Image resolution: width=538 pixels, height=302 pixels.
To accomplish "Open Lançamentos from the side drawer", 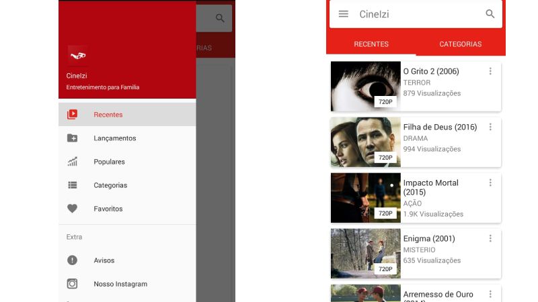I will pyautogui.click(x=115, y=138).
